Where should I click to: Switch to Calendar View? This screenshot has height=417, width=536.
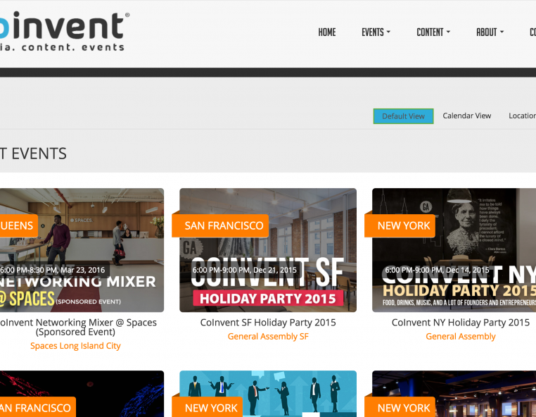point(466,116)
